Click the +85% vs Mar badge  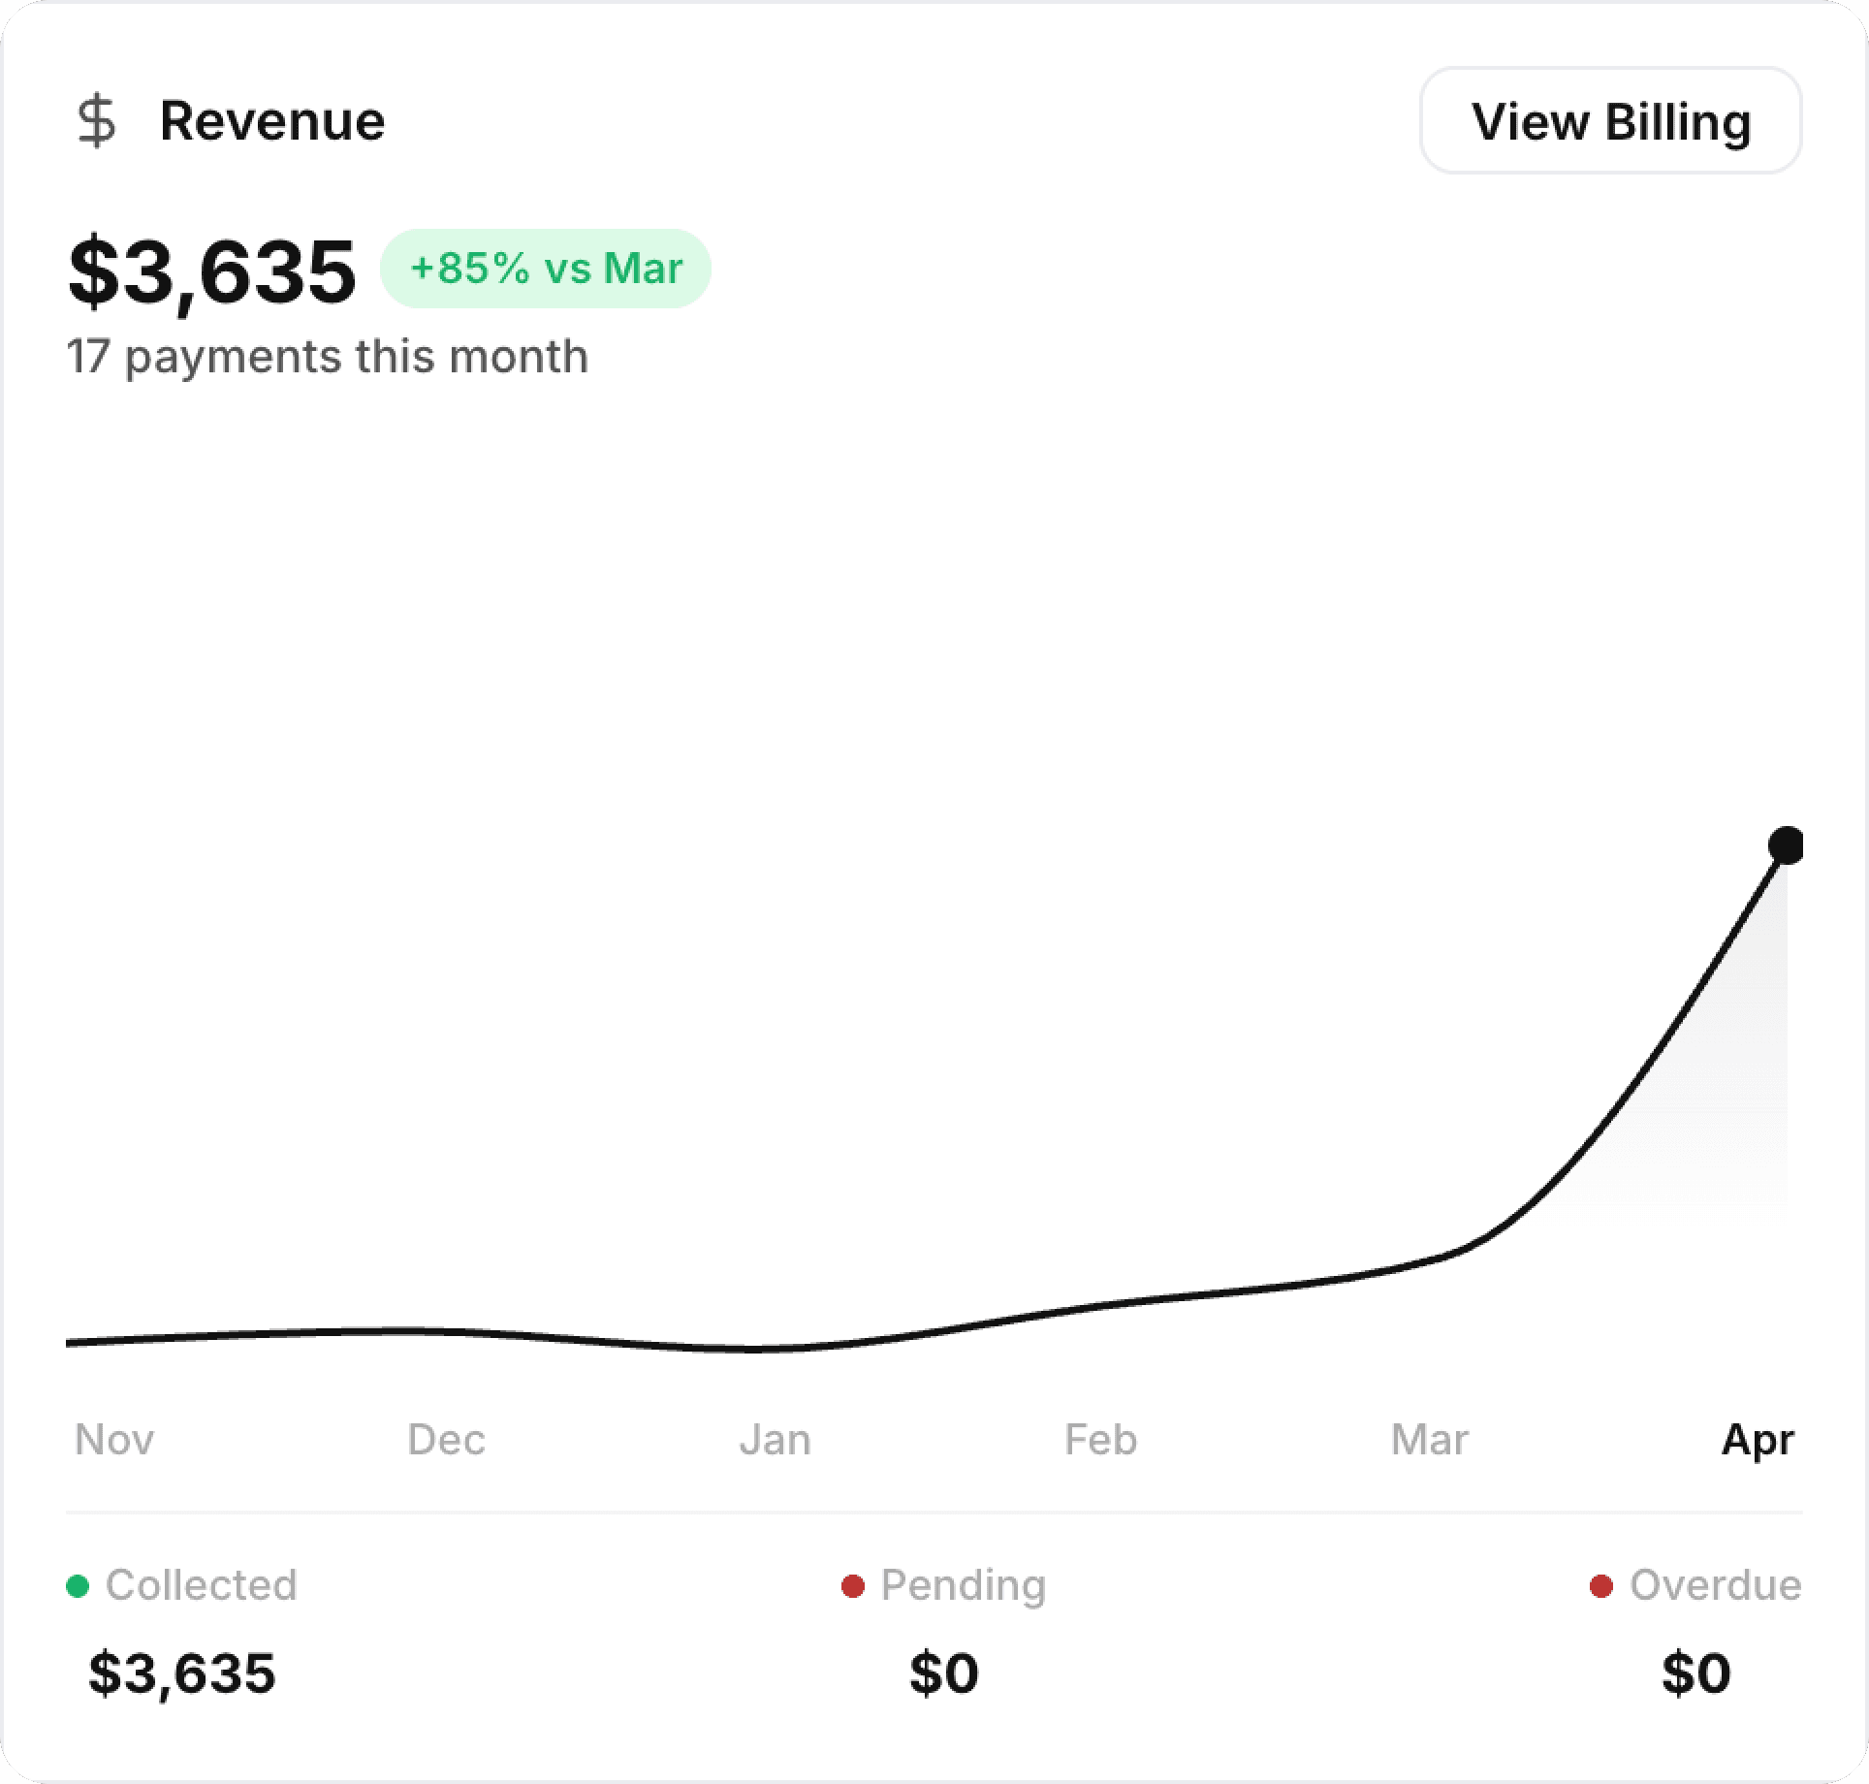546,269
